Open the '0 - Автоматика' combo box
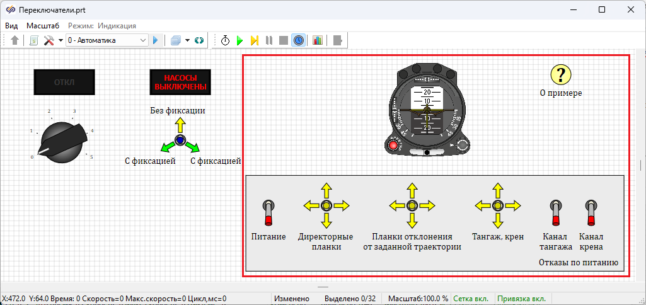Viewport: 646px width, 305px height. [x=107, y=40]
